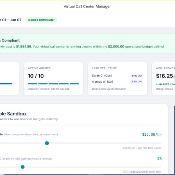Click the green MARKET status dot
This screenshot has height=175, width=175.
(x=157, y=84)
